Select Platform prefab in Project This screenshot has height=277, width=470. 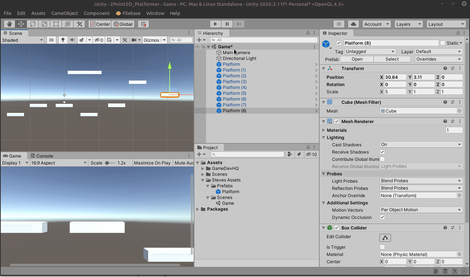tap(228, 192)
